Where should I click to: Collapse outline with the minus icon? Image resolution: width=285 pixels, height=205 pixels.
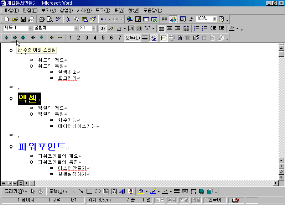60,38
